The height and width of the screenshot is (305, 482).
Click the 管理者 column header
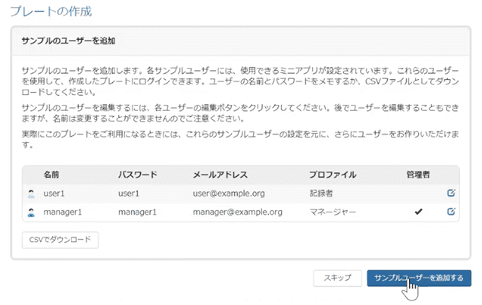(418, 175)
